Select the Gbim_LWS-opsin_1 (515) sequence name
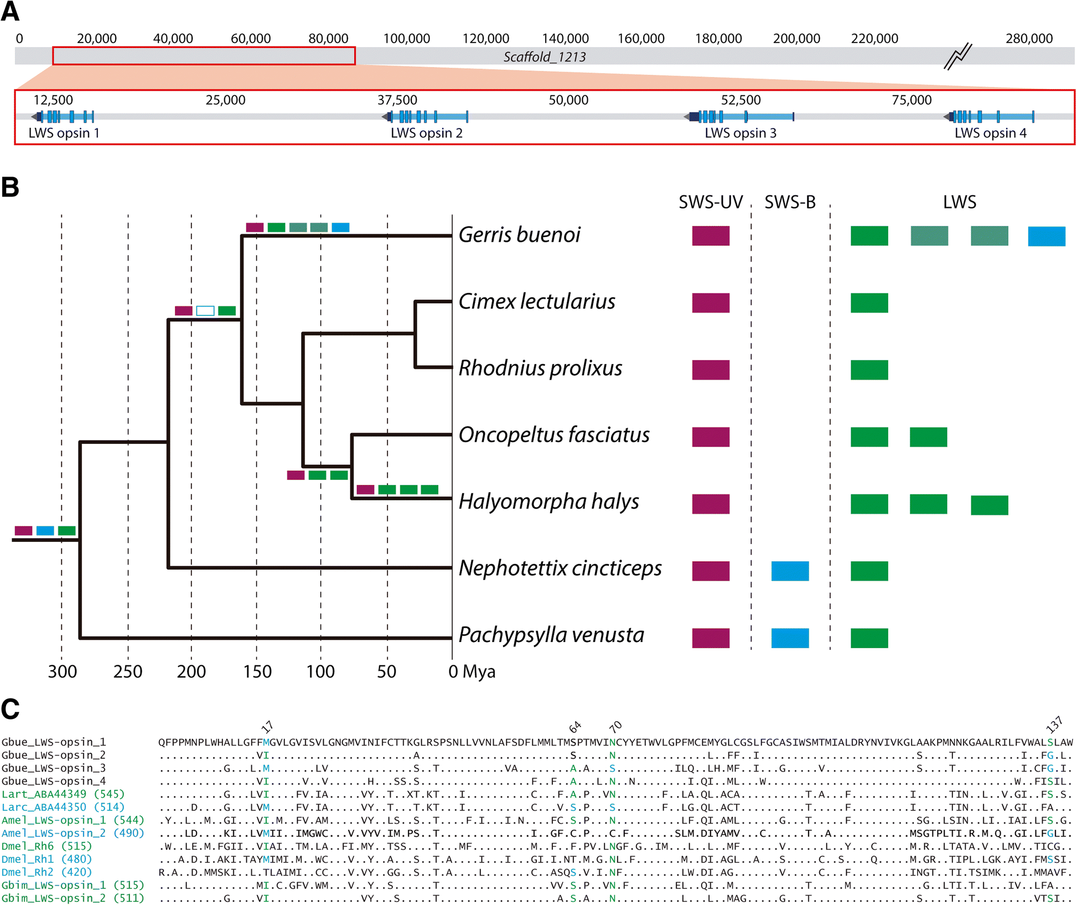The width and height of the screenshot is (1077, 905). (73, 885)
